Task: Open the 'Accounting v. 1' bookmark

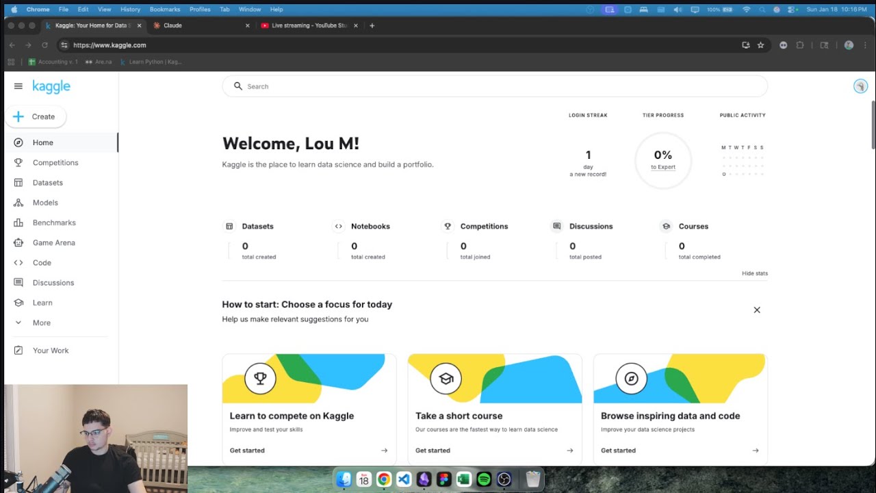Action: [x=53, y=62]
